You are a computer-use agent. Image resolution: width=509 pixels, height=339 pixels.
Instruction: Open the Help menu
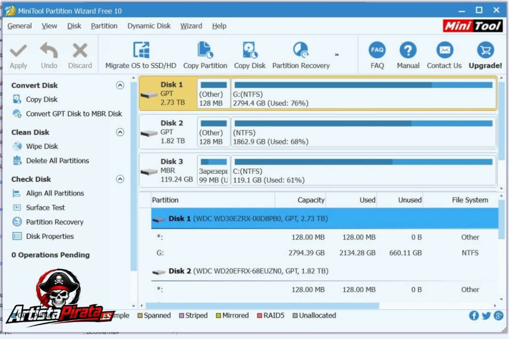(x=219, y=26)
